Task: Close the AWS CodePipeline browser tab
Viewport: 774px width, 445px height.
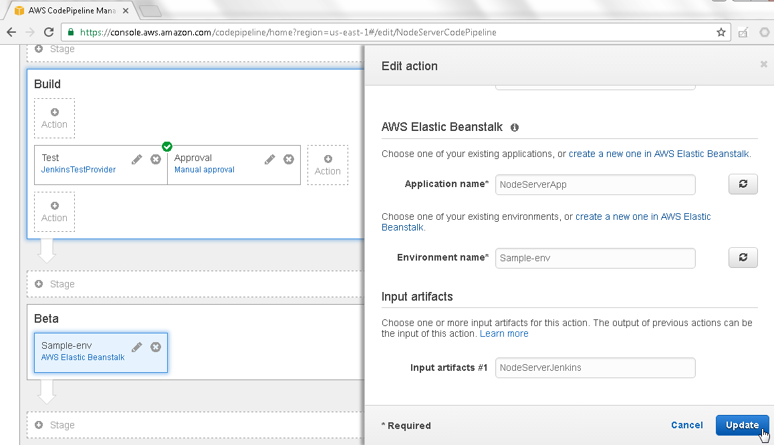Action: (126, 11)
